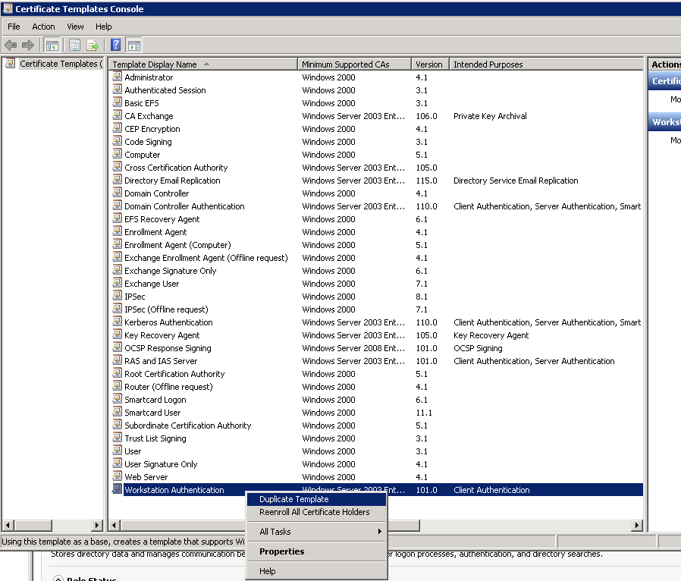This screenshot has width=681, height=581.
Task: Click right arrow of template list scrollbar
Action: coord(637,526)
